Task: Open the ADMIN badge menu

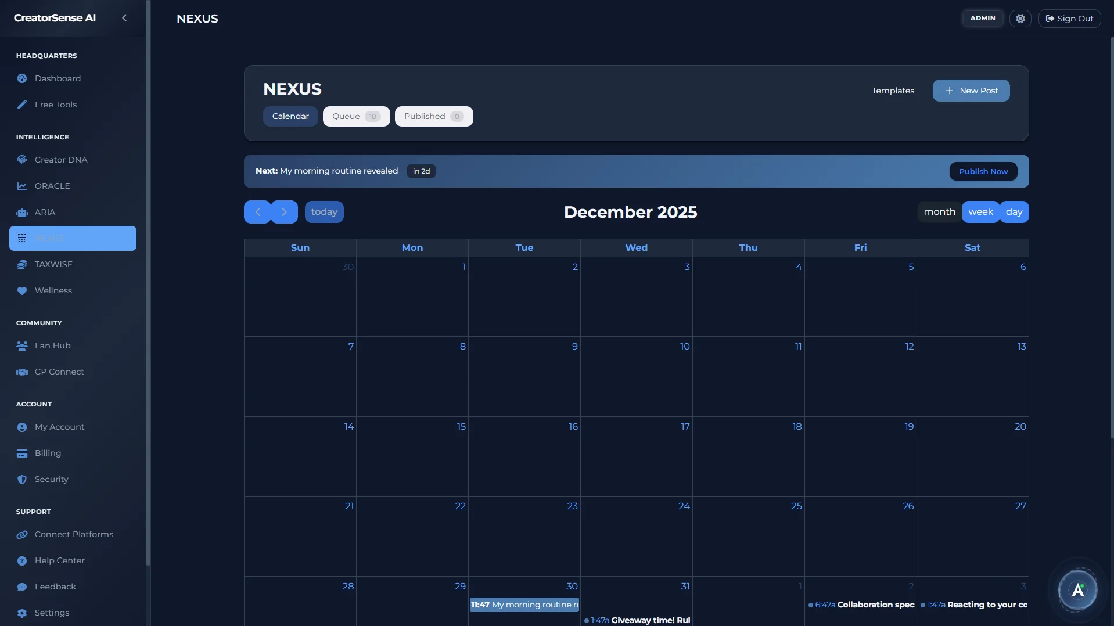Action: click(x=983, y=18)
